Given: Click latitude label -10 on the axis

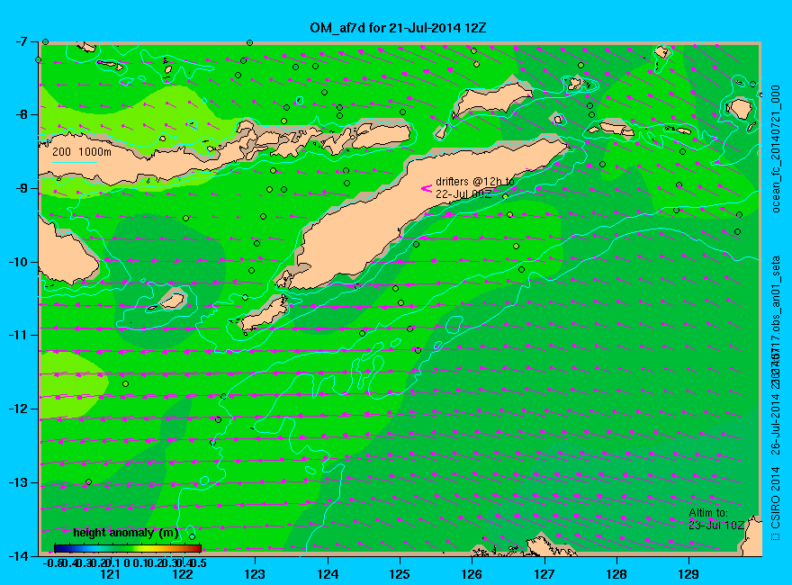Looking at the screenshot, I should pos(19,262).
